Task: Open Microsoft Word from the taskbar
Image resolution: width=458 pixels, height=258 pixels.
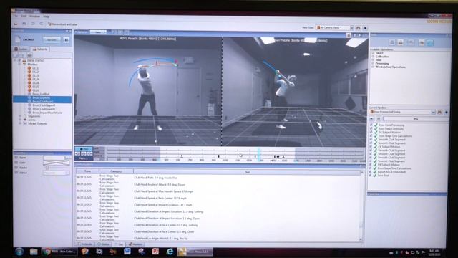Action: [127, 252]
